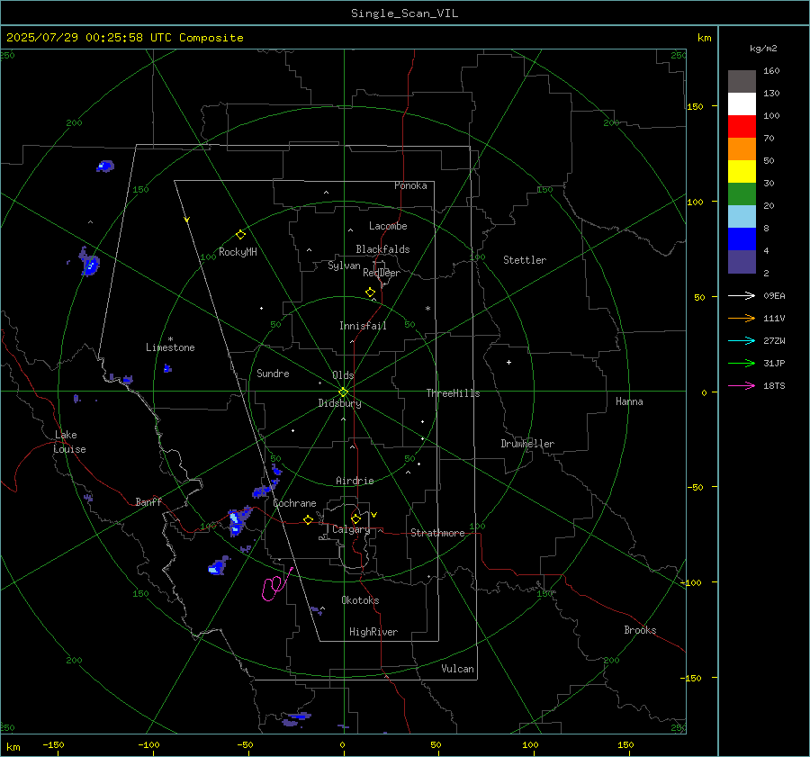
Task: Click the VIL storm cell west of Cochrane
Action: [239, 521]
